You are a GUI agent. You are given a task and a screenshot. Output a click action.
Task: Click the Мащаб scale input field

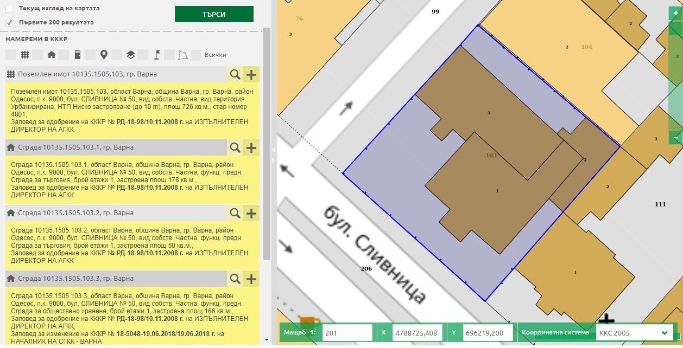(x=347, y=333)
